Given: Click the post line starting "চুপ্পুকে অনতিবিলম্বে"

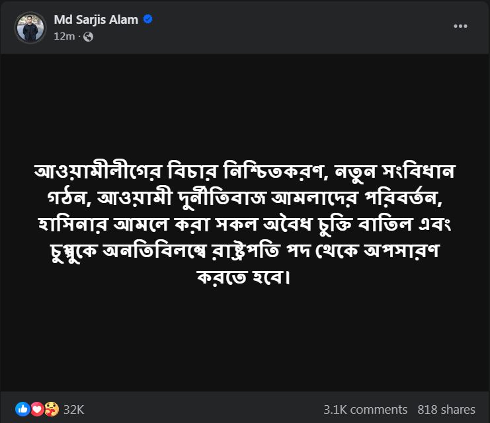Looking at the screenshot, I should 245,251.
